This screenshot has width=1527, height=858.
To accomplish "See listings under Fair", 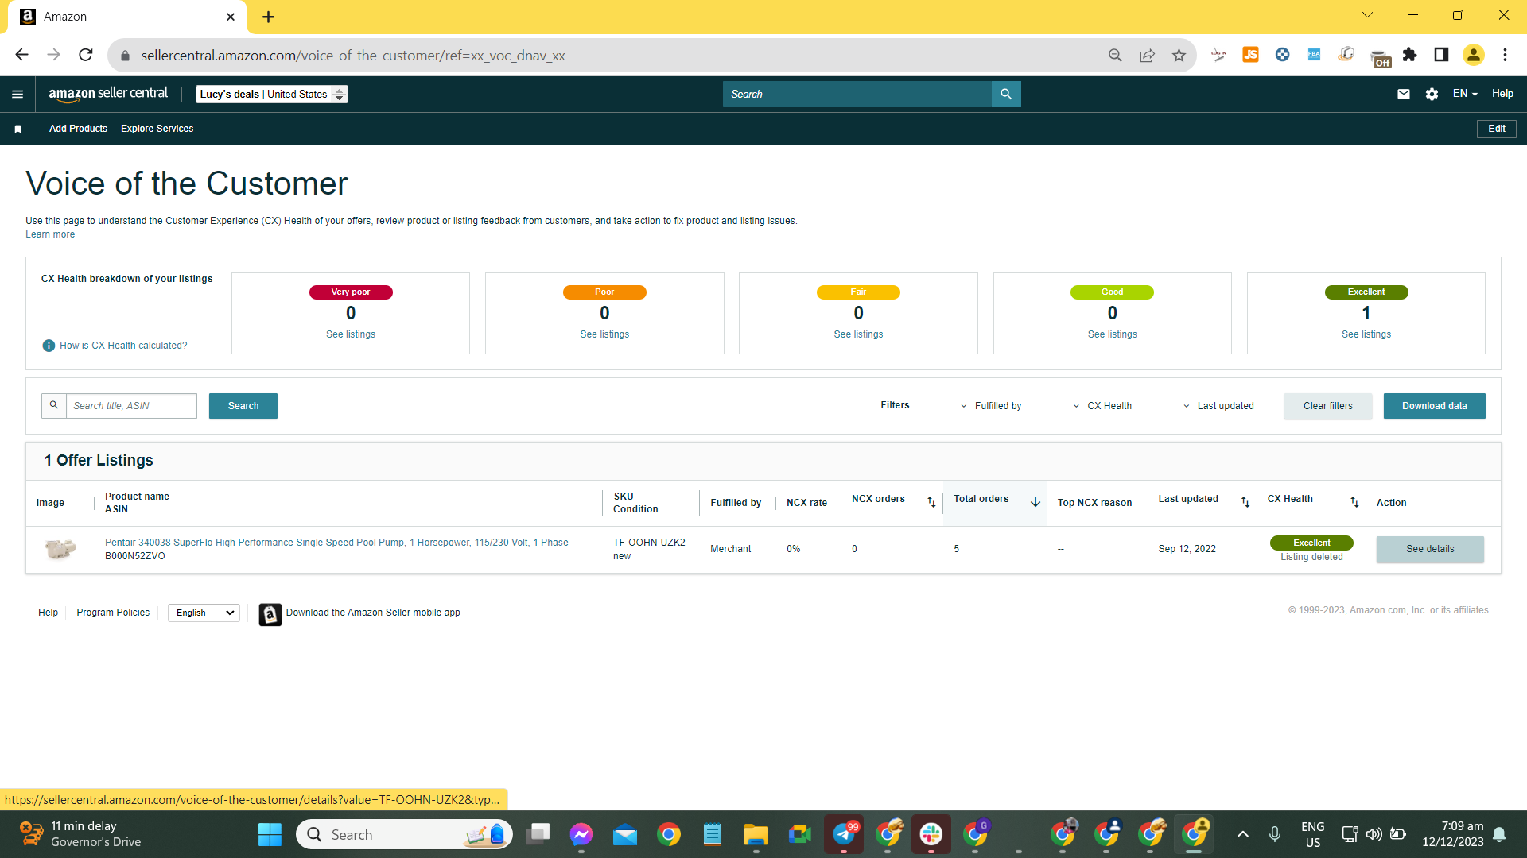I will click(x=858, y=334).
